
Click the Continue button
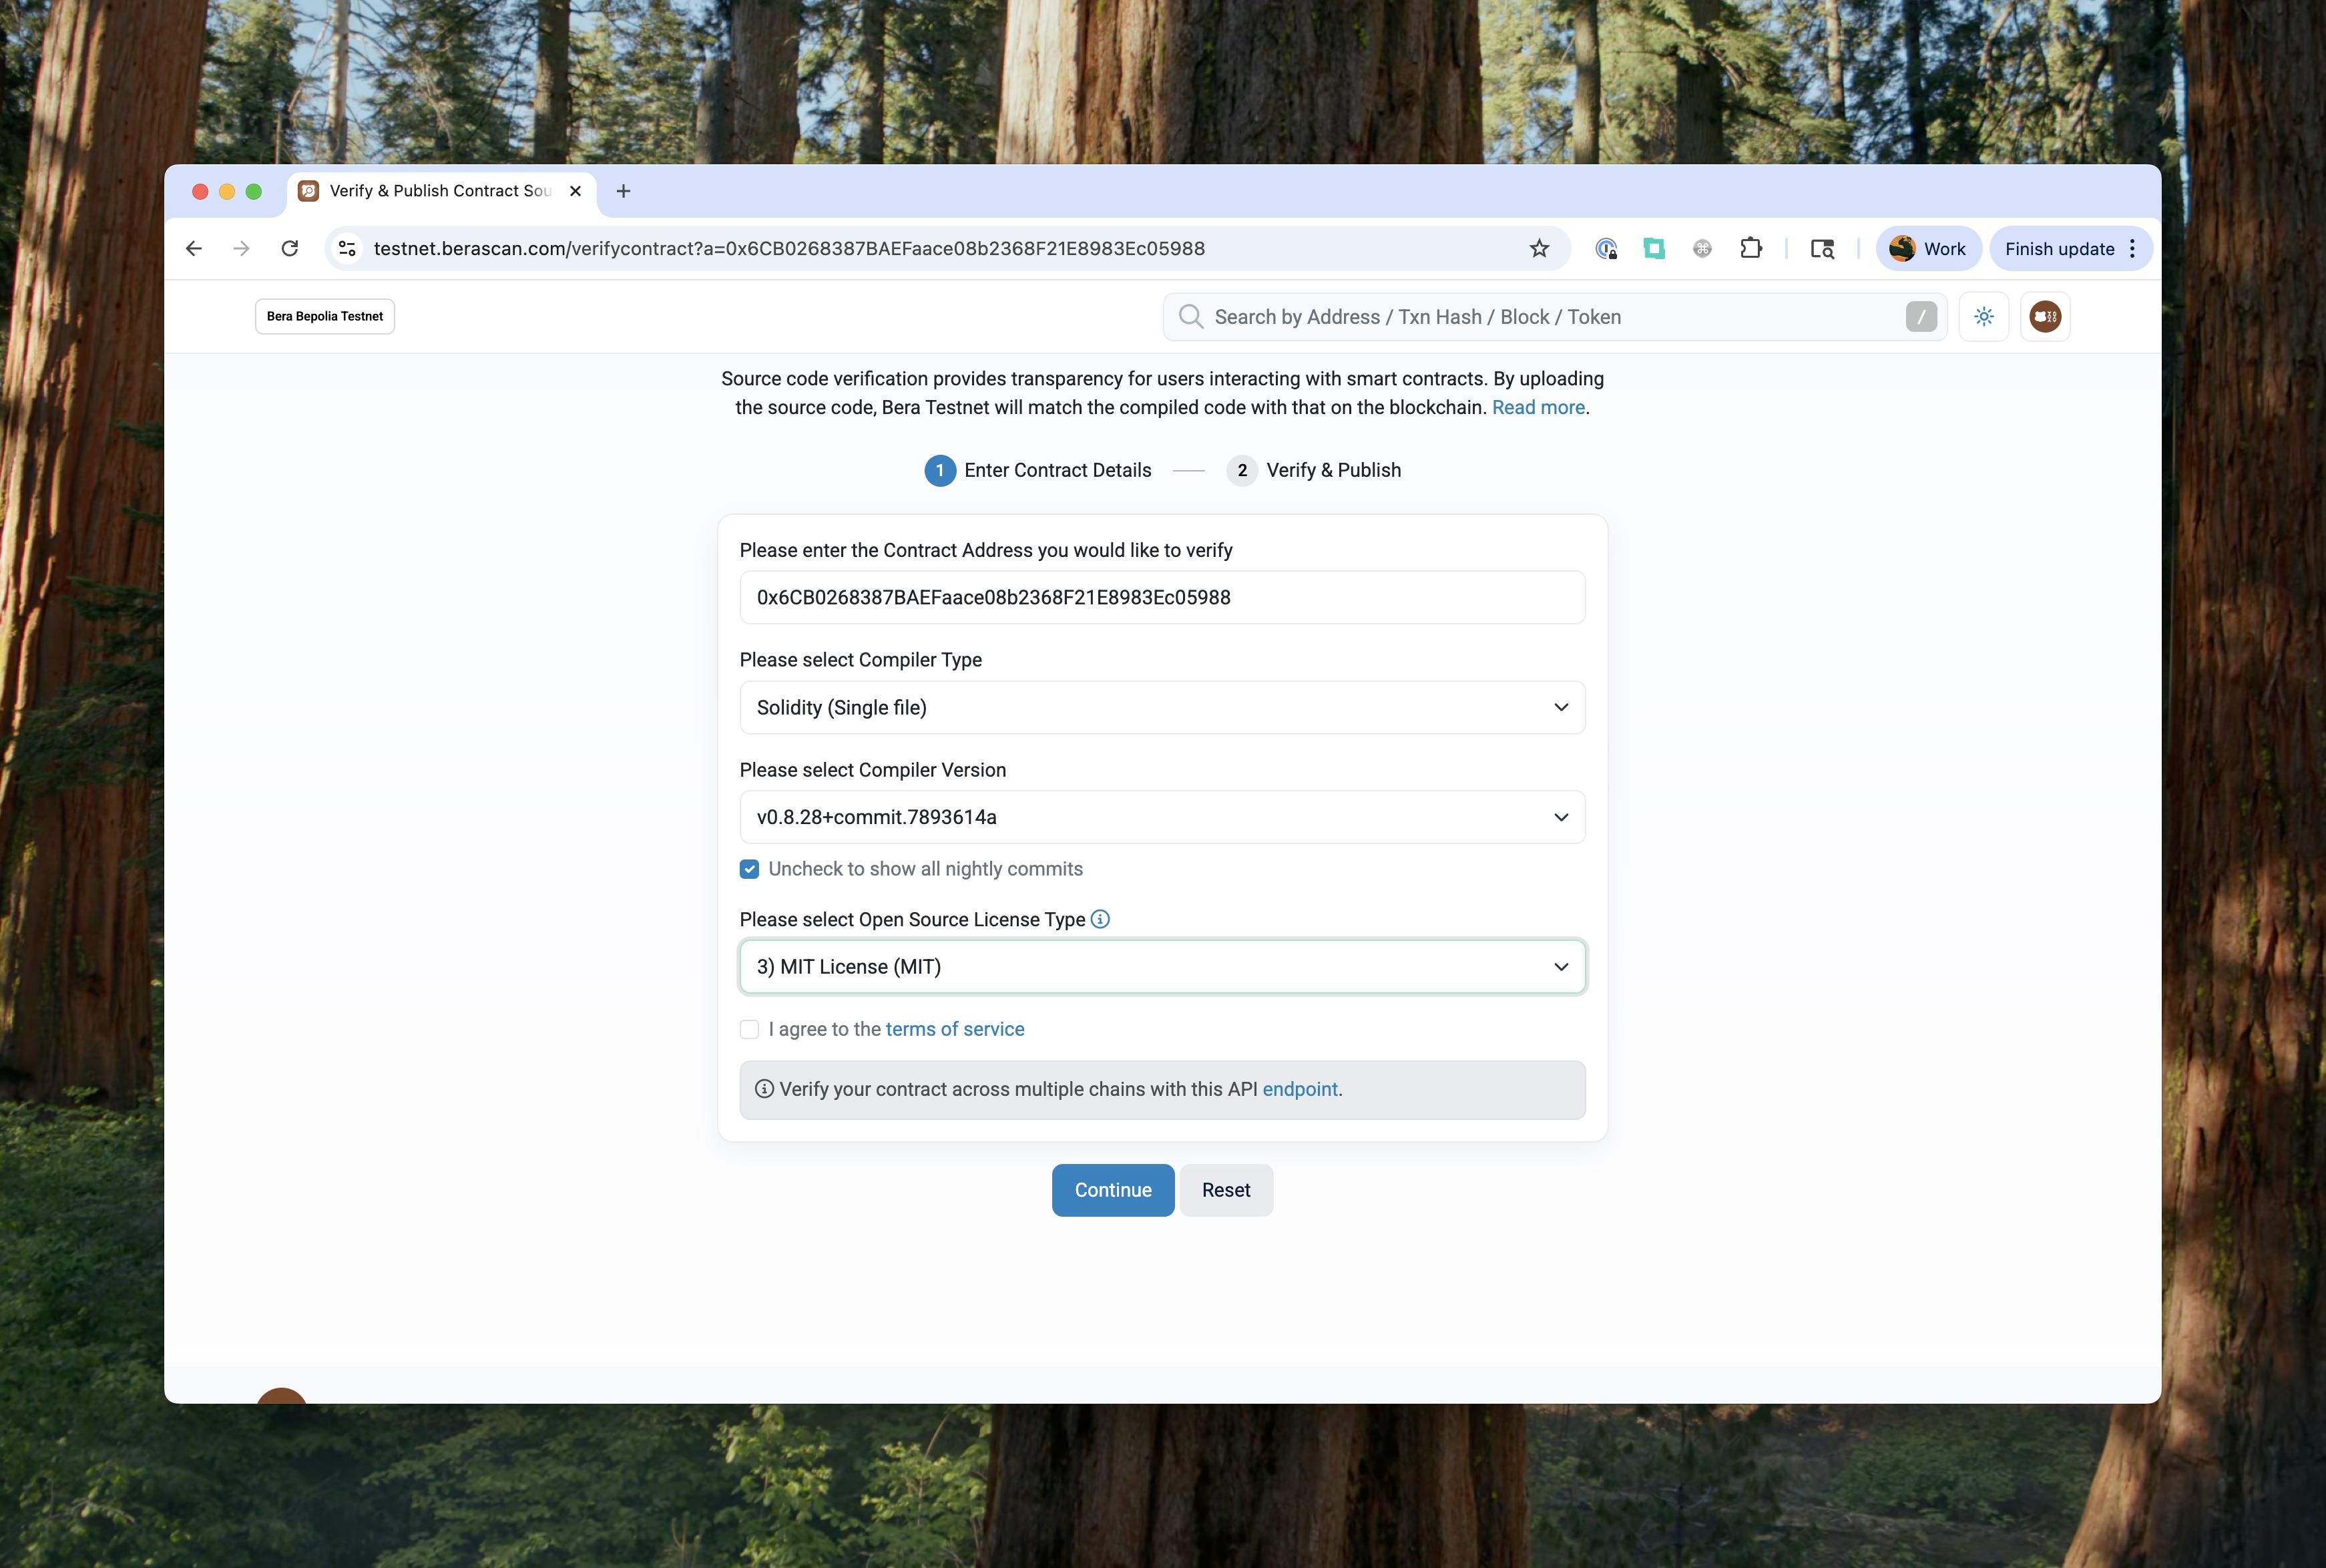click(1112, 1190)
